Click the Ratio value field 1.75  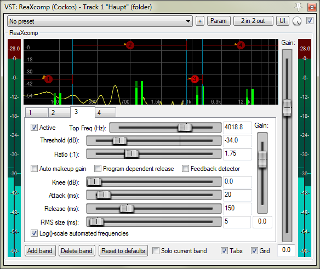tap(237, 154)
